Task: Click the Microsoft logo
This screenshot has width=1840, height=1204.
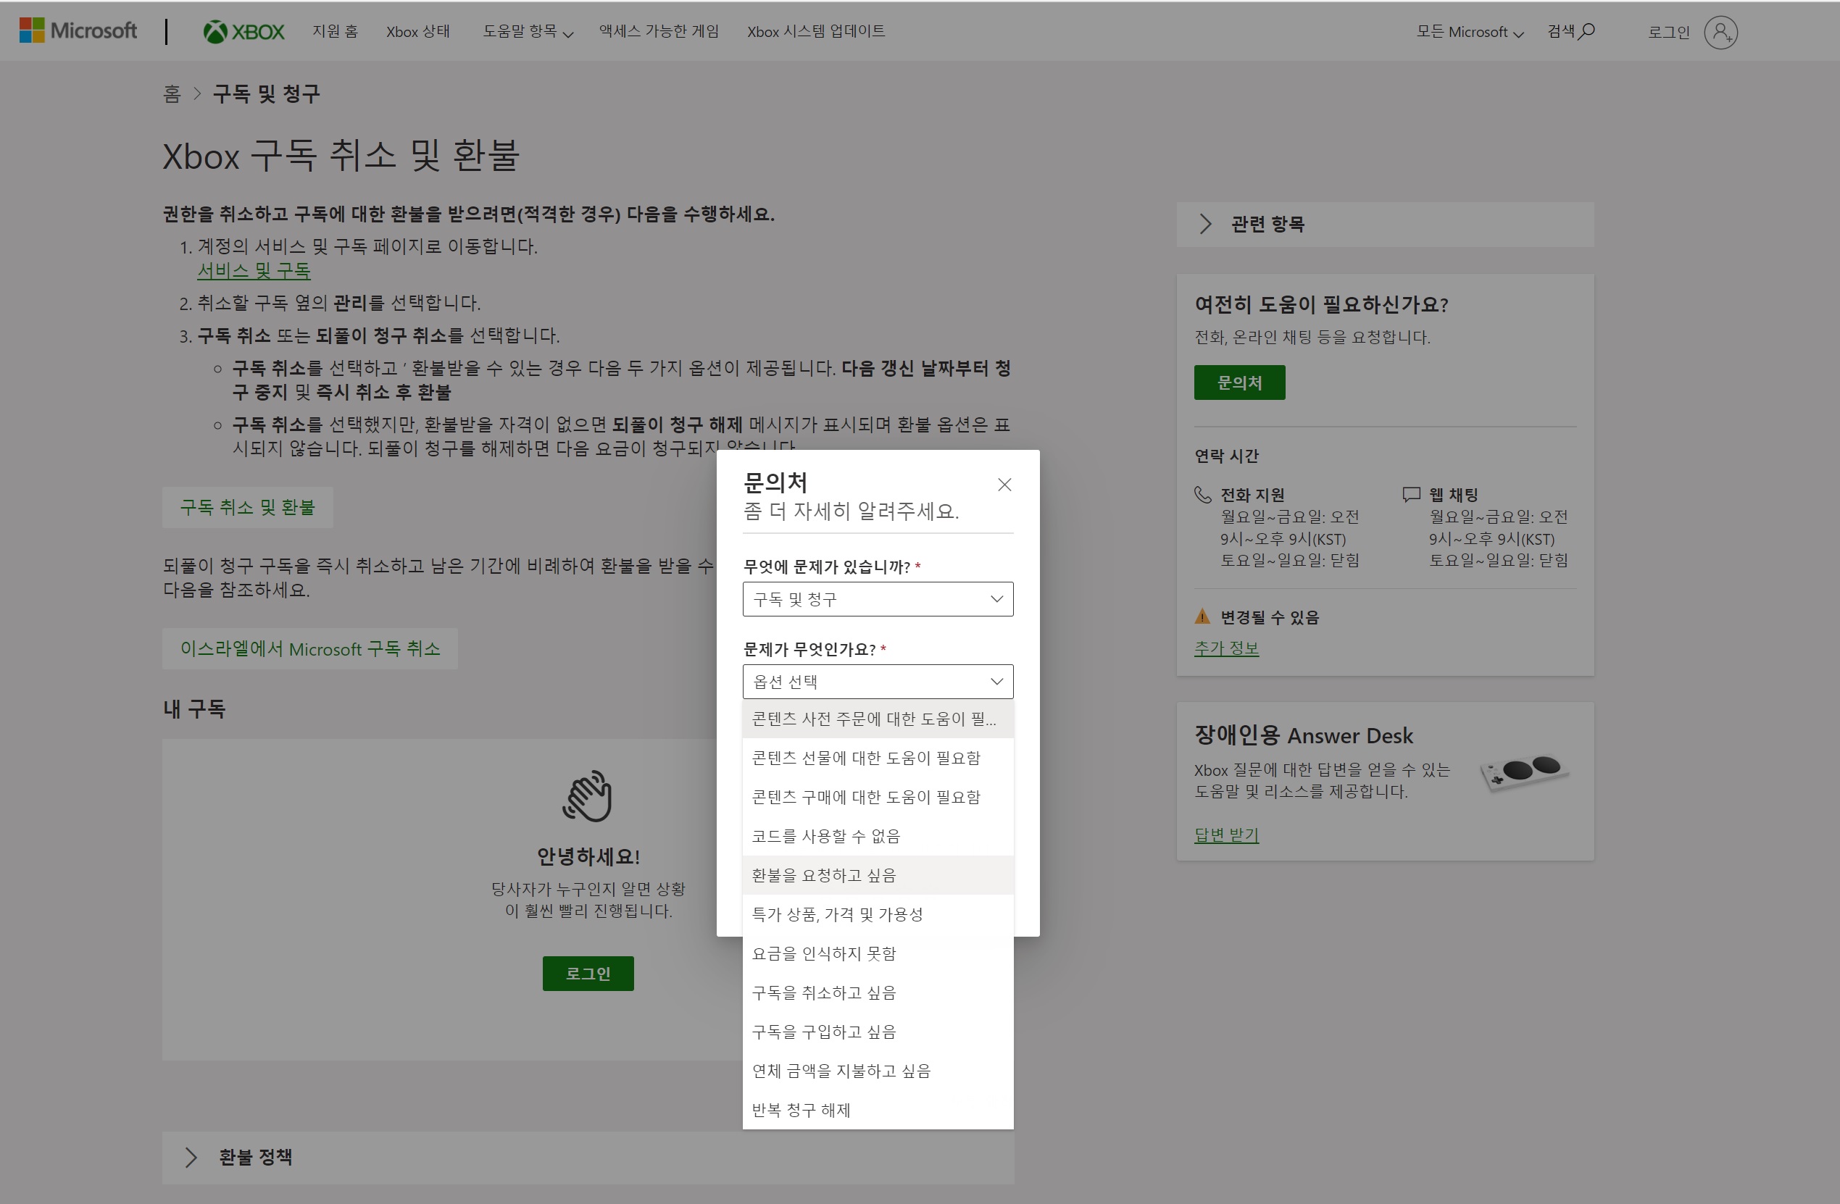Action: 78,31
